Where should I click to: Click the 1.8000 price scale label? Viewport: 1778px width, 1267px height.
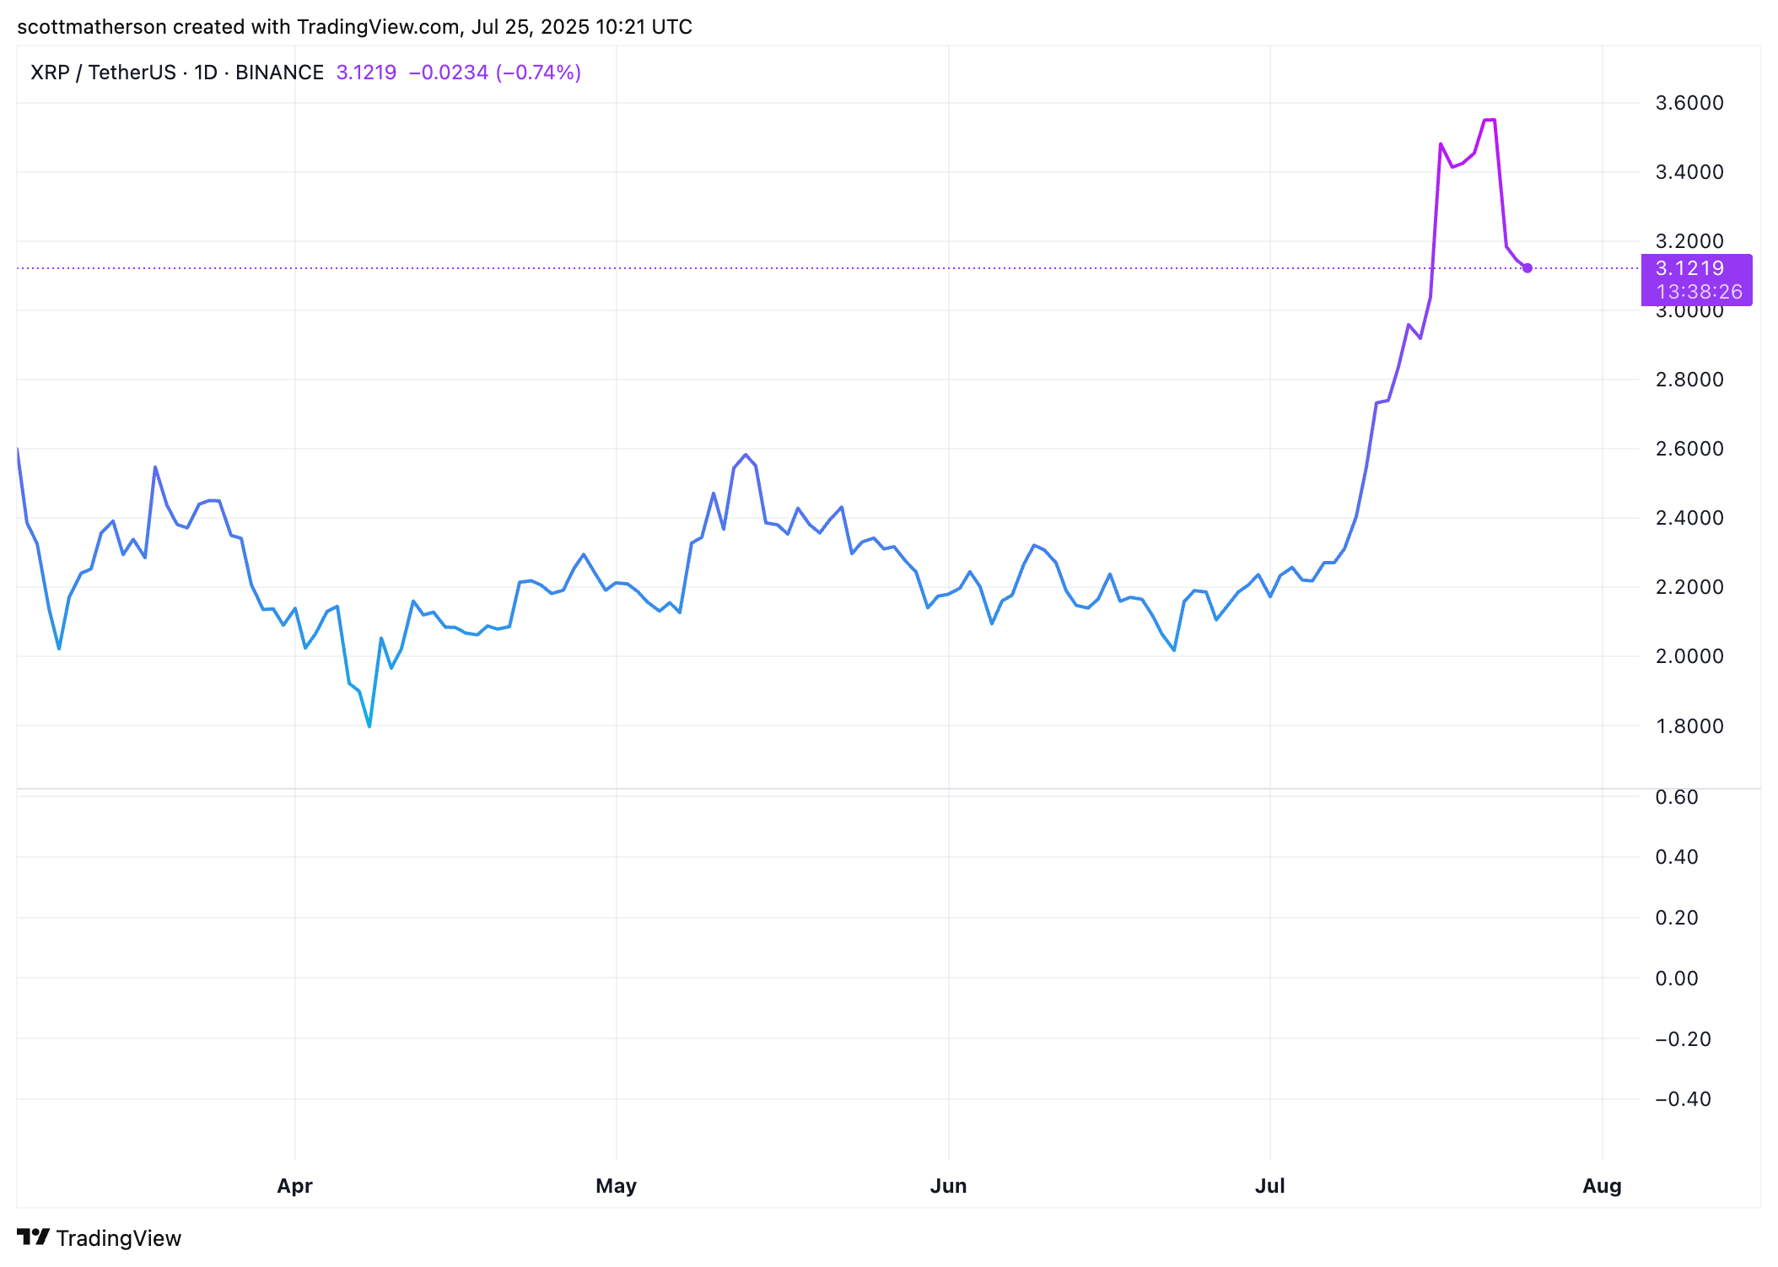point(1689,725)
